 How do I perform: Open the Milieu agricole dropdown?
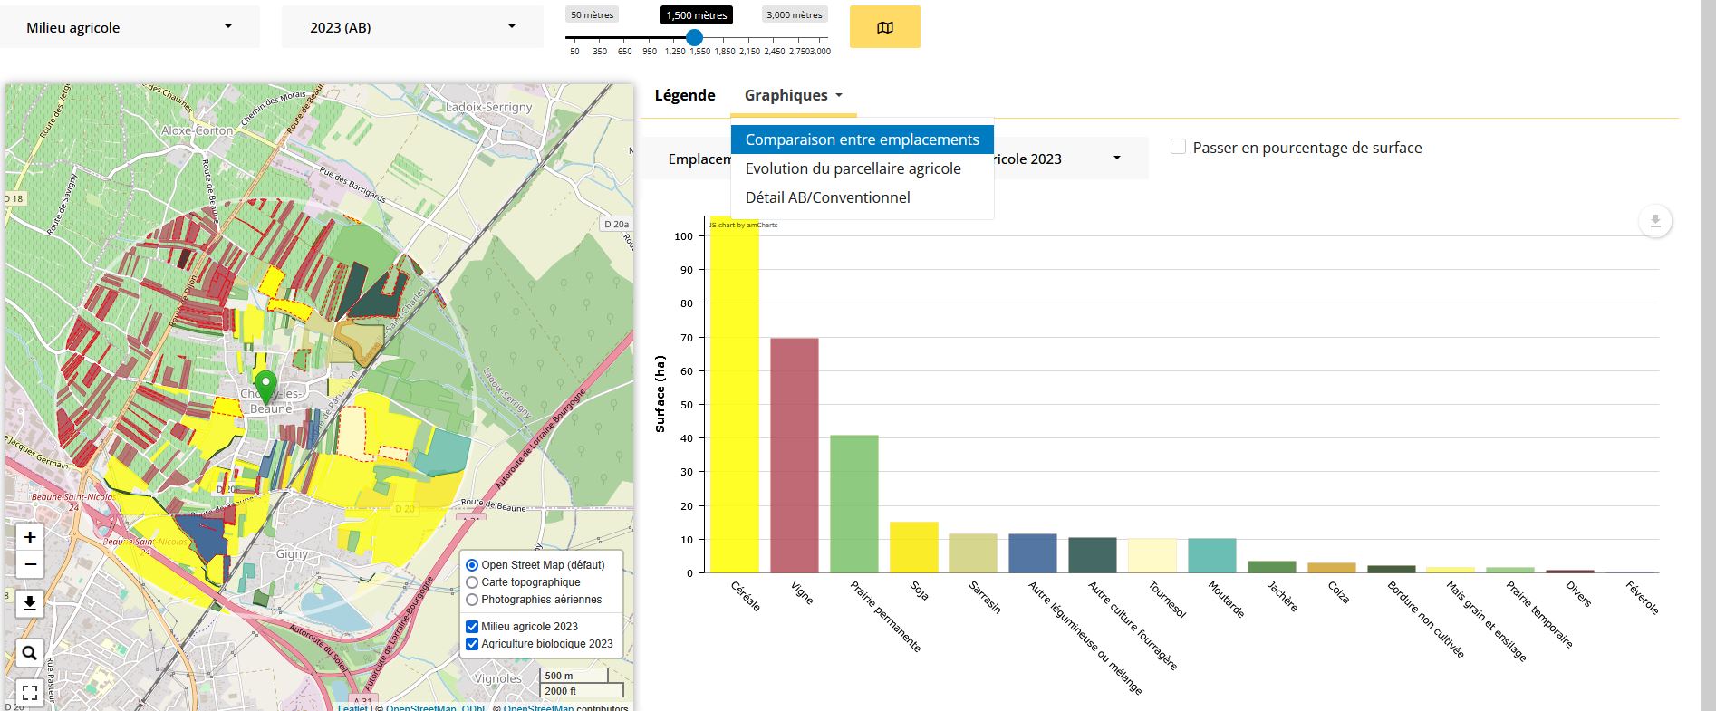click(130, 27)
